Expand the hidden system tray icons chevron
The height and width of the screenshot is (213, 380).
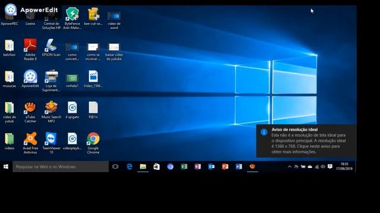[x=289, y=167]
